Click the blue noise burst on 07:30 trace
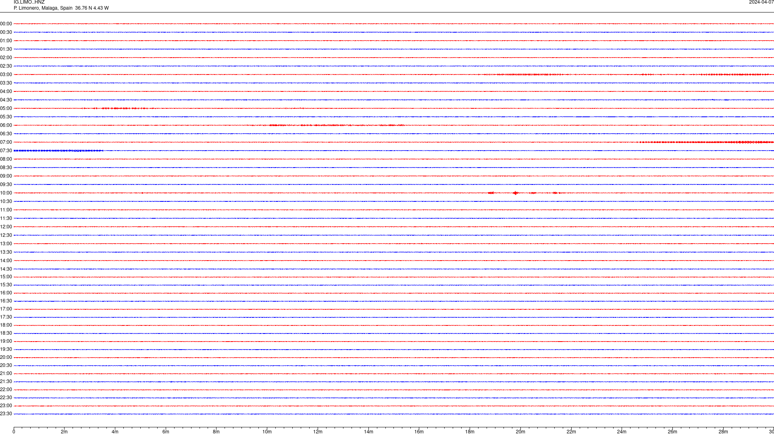Screen dimensions: 774x435 pos(58,151)
